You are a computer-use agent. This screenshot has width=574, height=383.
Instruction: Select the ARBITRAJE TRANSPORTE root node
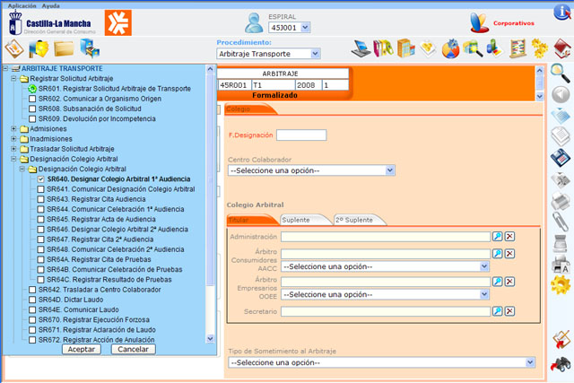tap(62, 68)
